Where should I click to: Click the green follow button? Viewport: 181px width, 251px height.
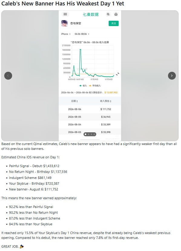[114, 23]
